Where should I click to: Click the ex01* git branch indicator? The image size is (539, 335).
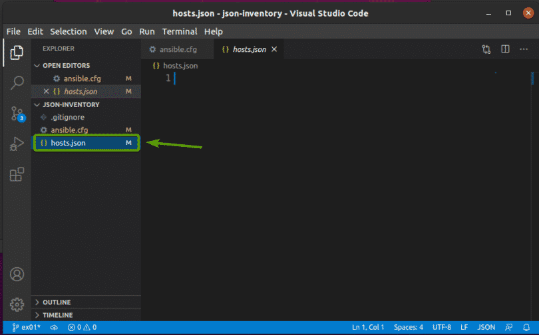[x=26, y=327]
